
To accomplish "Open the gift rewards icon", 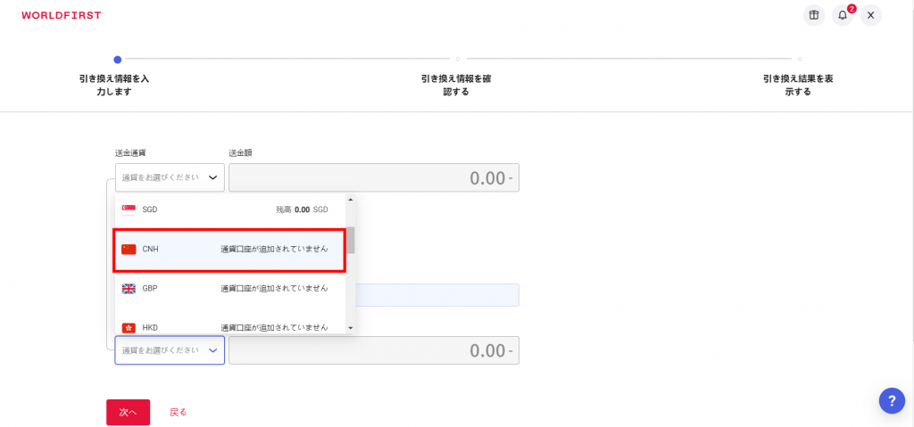I will click(x=814, y=15).
